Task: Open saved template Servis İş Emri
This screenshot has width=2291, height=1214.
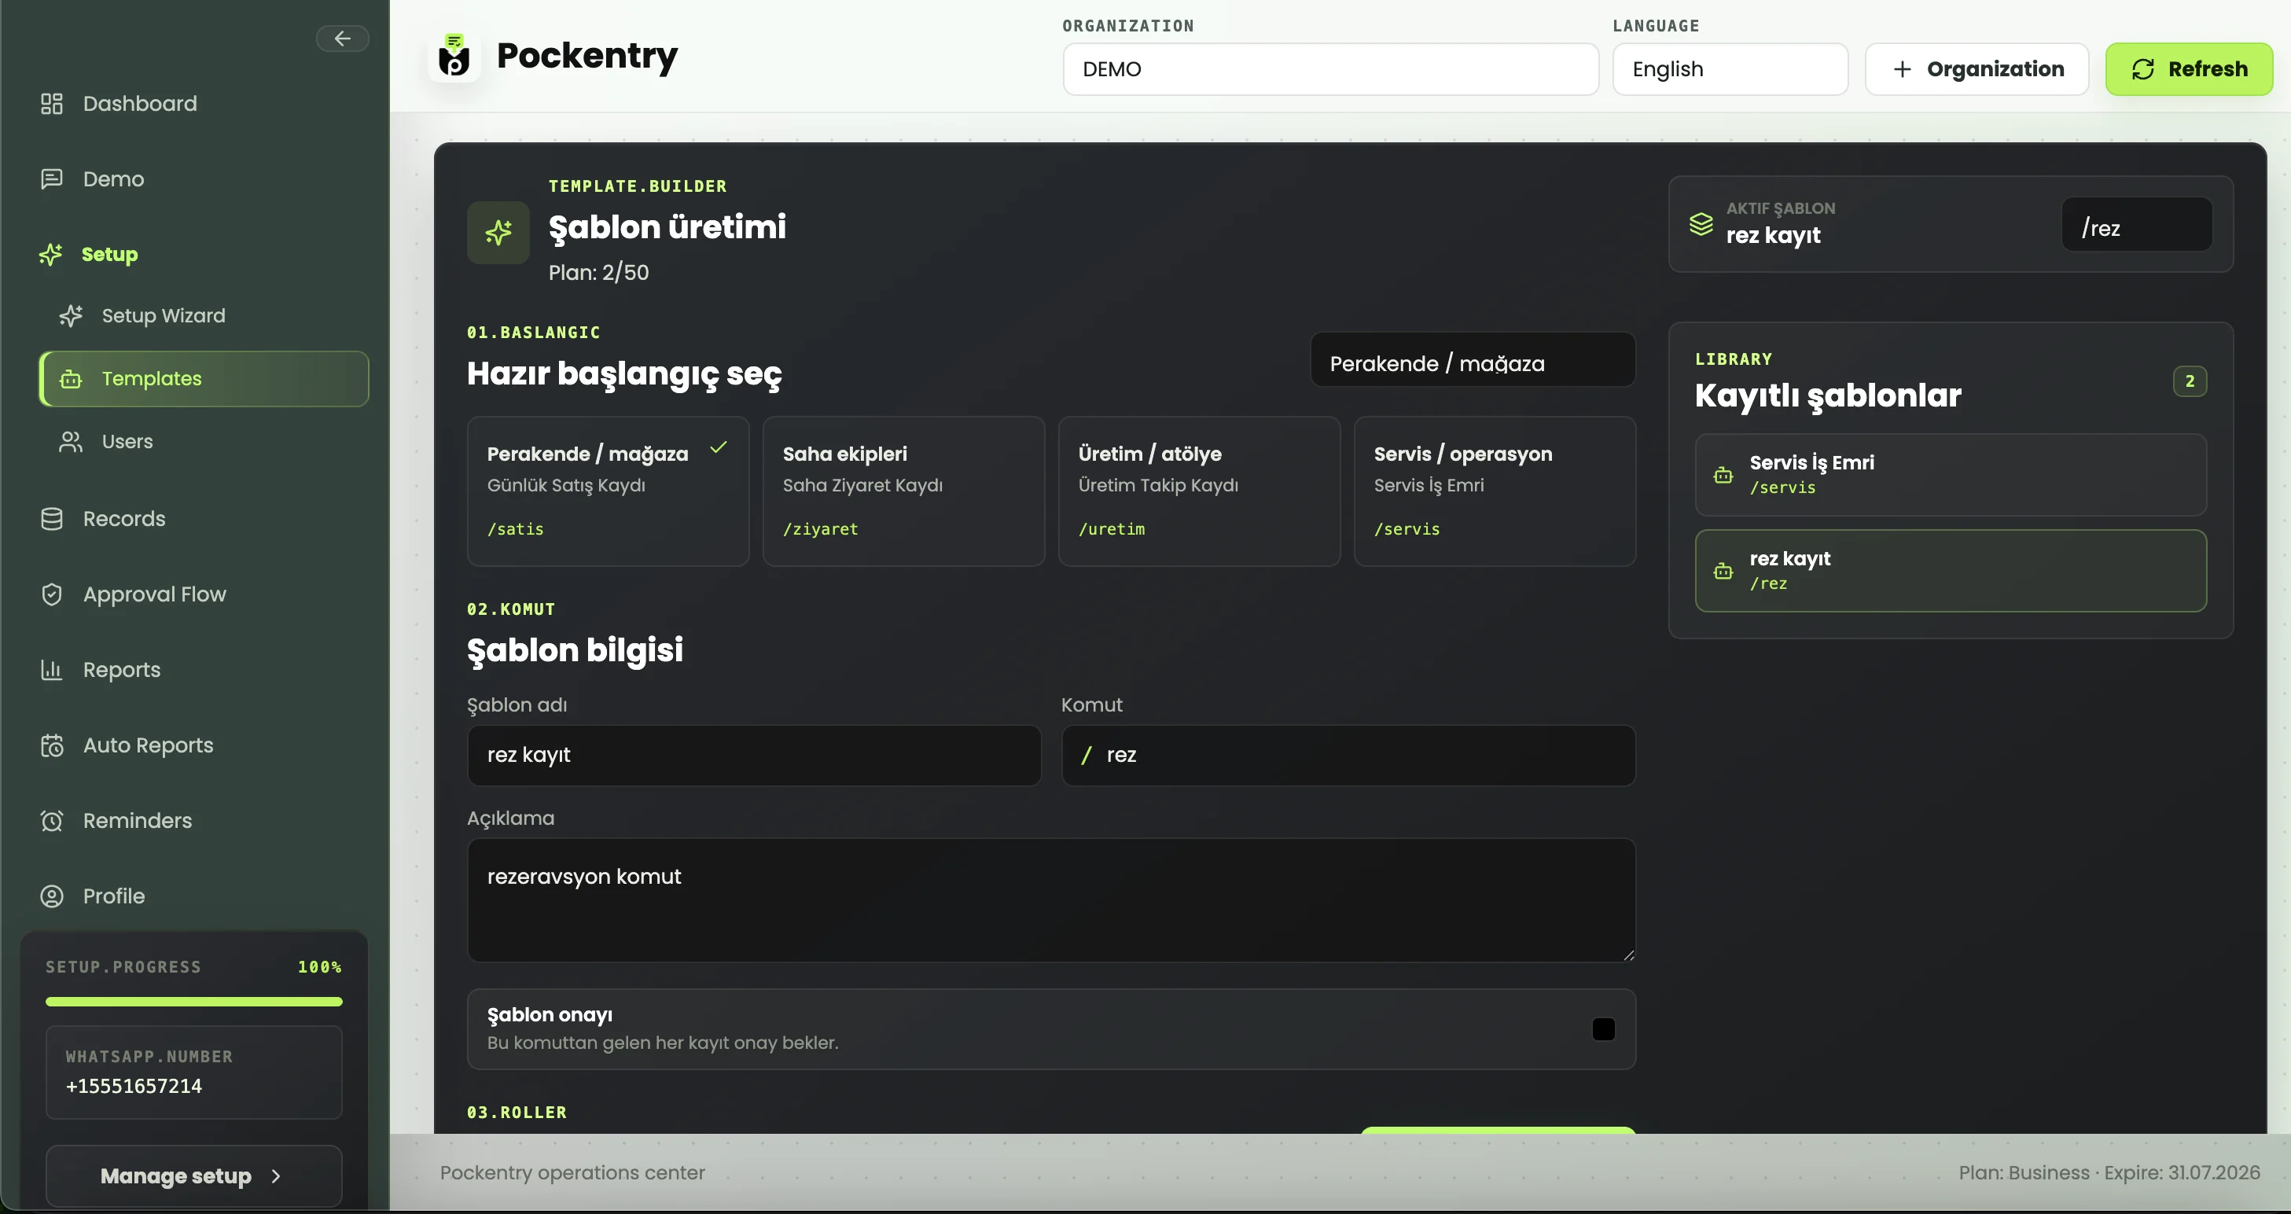Action: tap(1951, 475)
